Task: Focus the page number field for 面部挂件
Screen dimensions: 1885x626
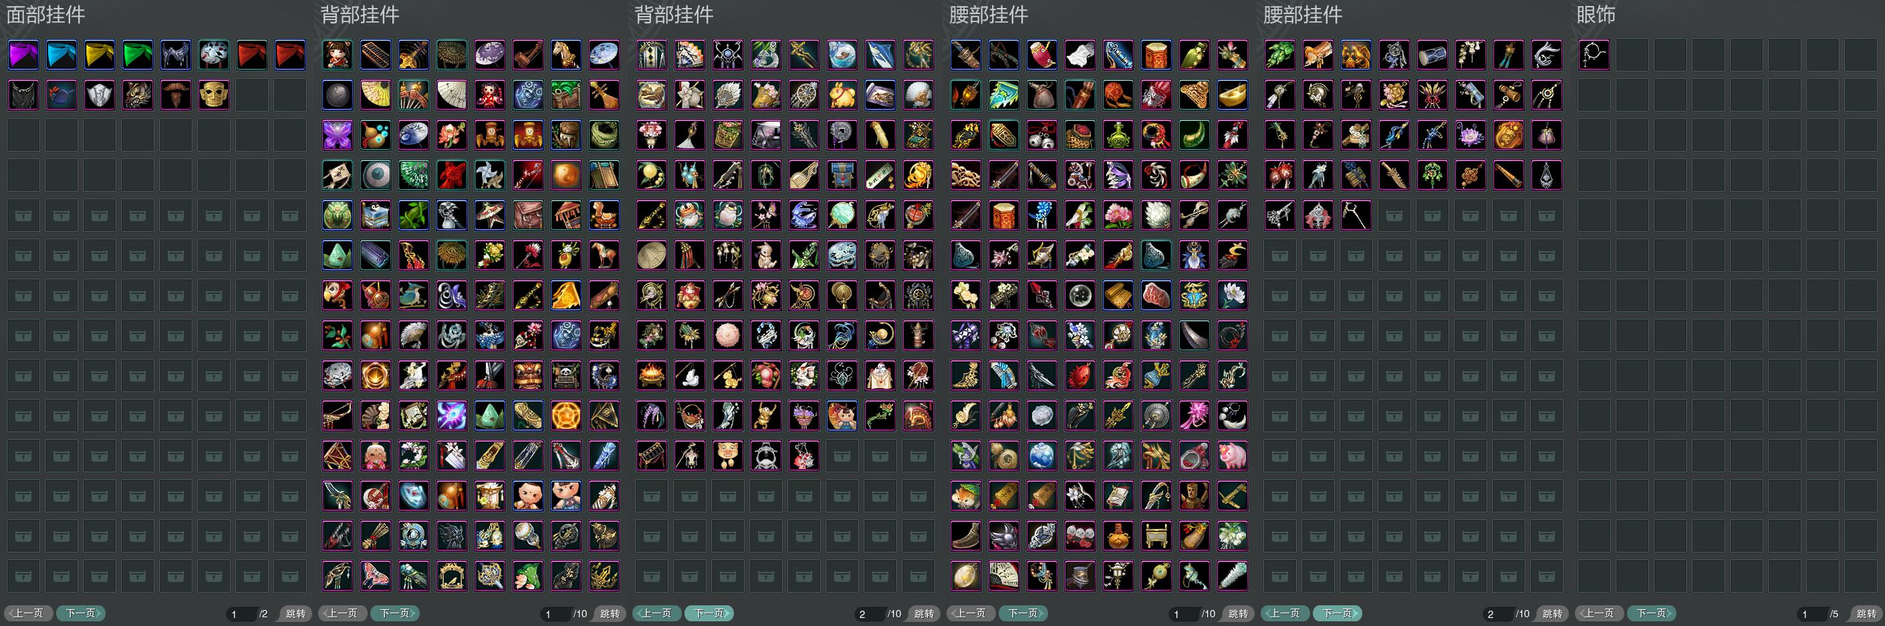Action: point(241,613)
